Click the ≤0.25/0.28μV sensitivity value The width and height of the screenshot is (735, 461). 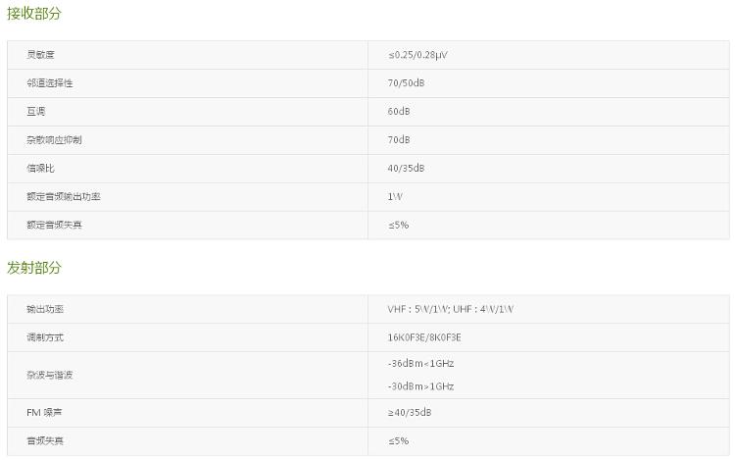pyautogui.click(x=417, y=55)
